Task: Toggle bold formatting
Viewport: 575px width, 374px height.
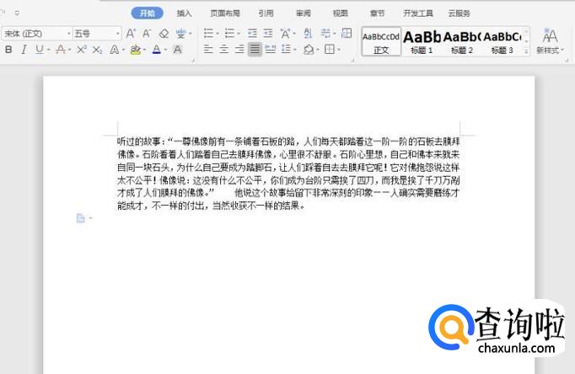Action: [x=8, y=50]
